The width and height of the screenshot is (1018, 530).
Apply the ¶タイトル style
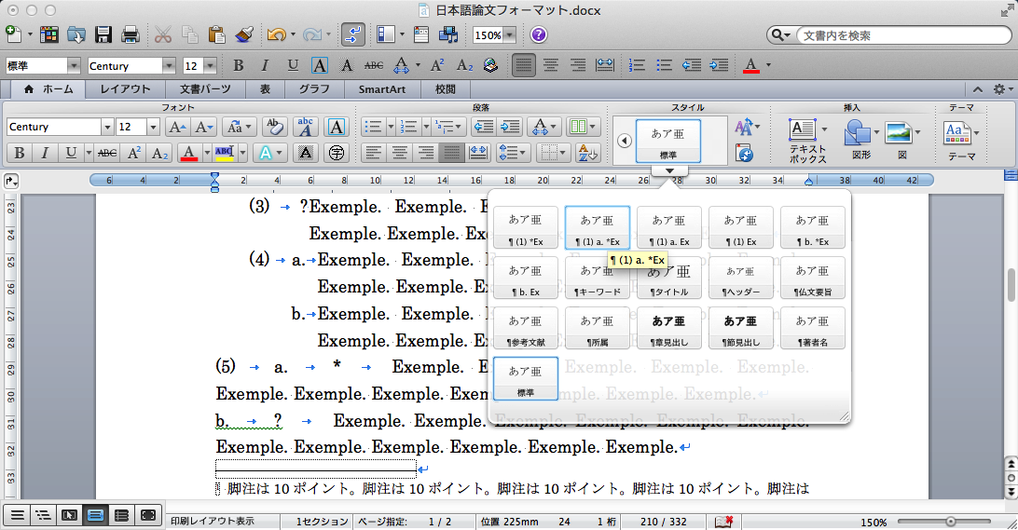click(668, 278)
